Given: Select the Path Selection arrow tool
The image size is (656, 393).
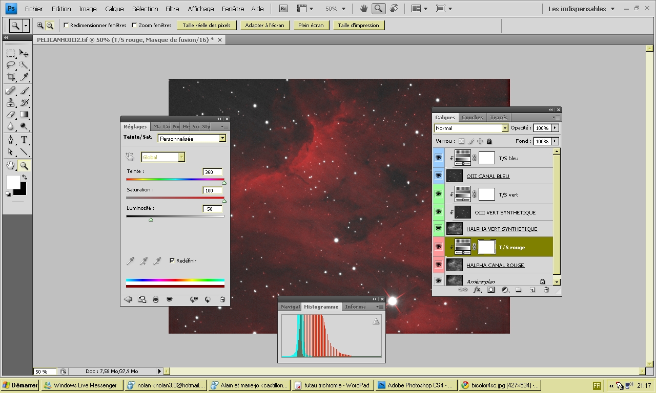Looking at the screenshot, I should 11,152.
